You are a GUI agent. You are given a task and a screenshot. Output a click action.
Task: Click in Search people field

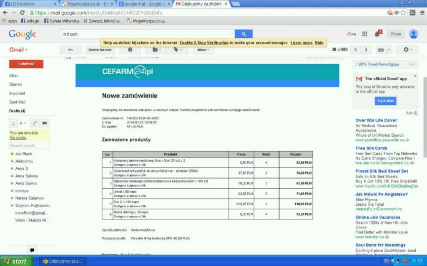click(30, 145)
